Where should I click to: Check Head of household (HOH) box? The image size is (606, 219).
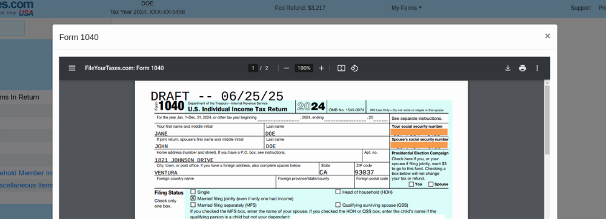tap(338, 192)
